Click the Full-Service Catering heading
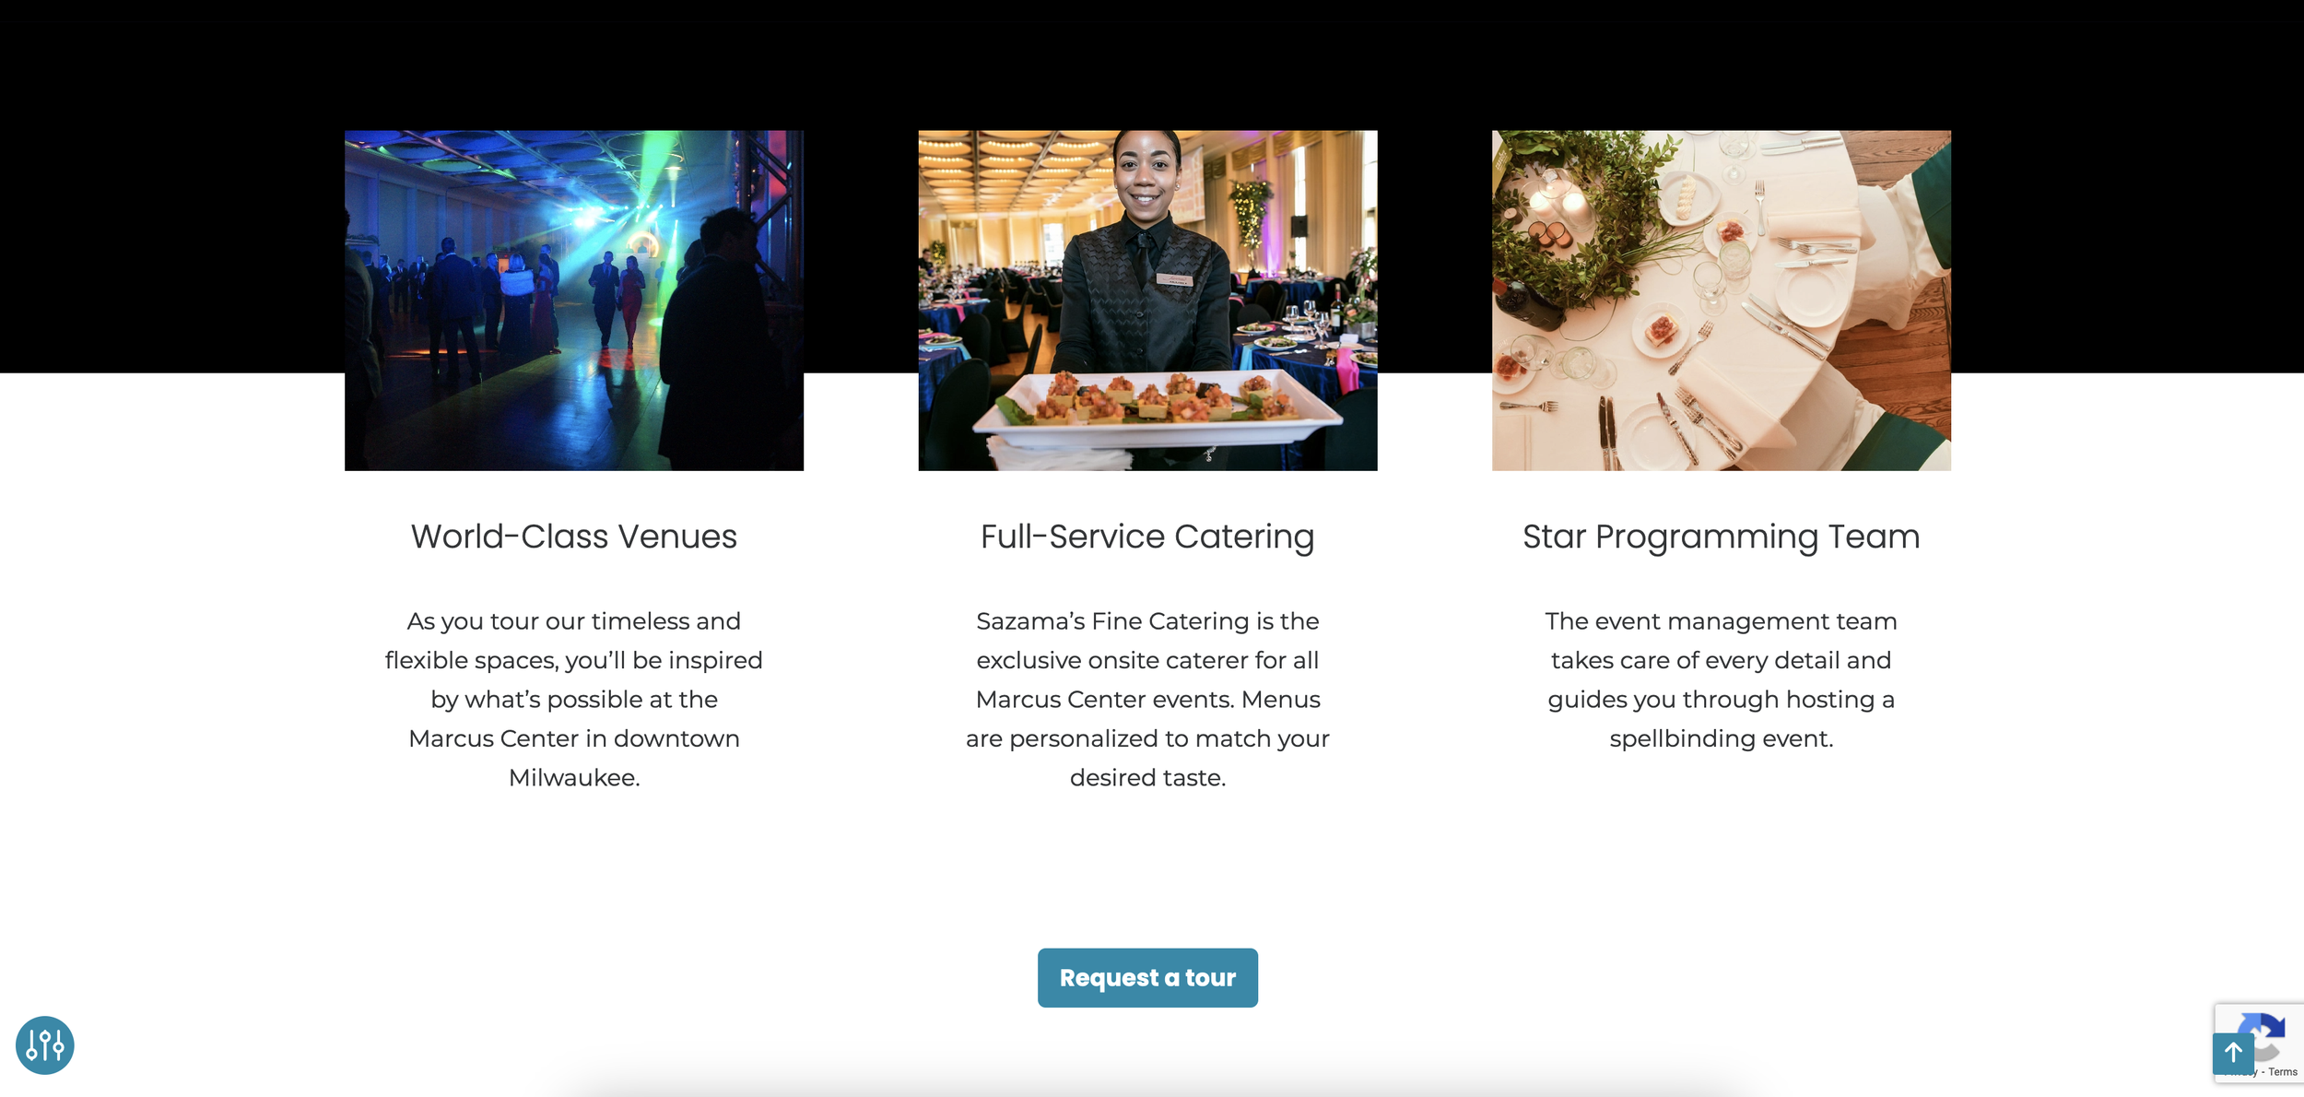Image resolution: width=2304 pixels, height=1097 pixels. [1147, 537]
